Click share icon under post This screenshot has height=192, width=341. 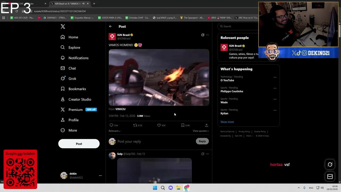206,125
